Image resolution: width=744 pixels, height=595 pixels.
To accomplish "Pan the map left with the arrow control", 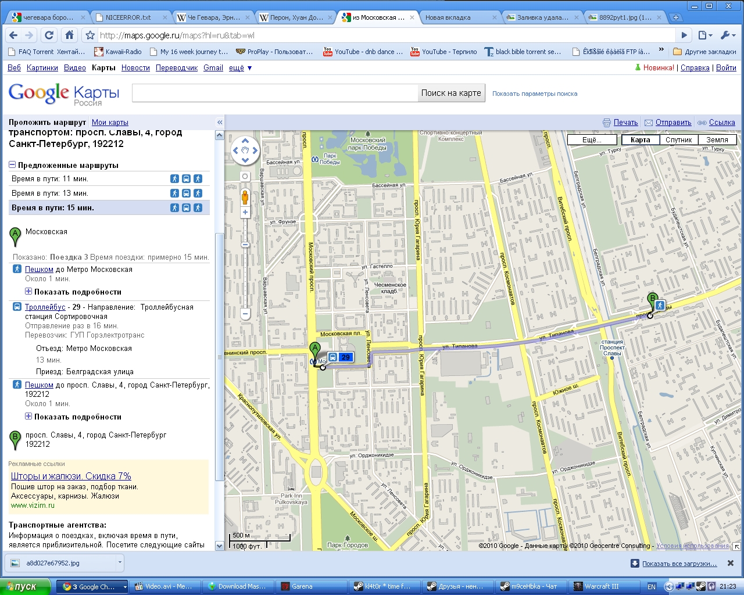I will coord(235,150).
